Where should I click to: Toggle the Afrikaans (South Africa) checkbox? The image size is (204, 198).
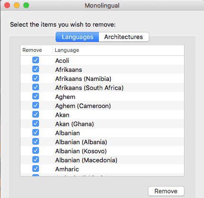[36, 87]
